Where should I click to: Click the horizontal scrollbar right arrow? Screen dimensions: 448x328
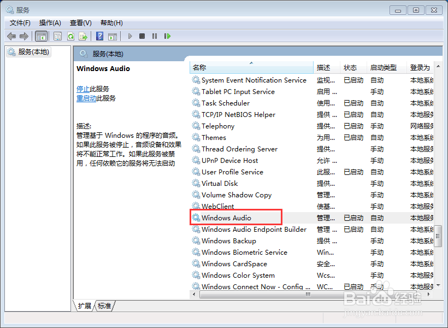428,294
